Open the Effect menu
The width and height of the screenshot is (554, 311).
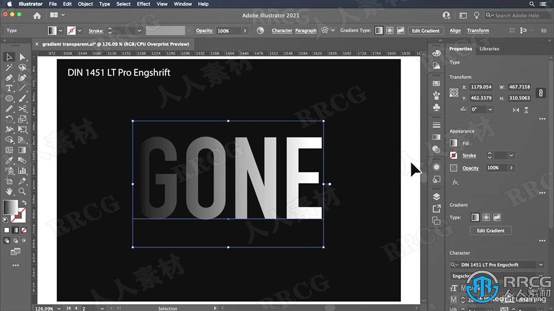[x=144, y=4]
